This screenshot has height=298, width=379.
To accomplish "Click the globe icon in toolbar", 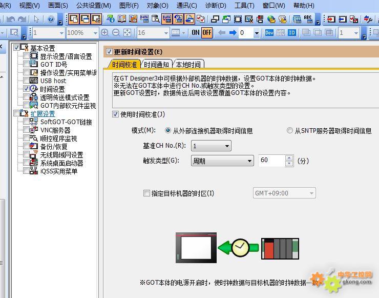I will [271, 19].
